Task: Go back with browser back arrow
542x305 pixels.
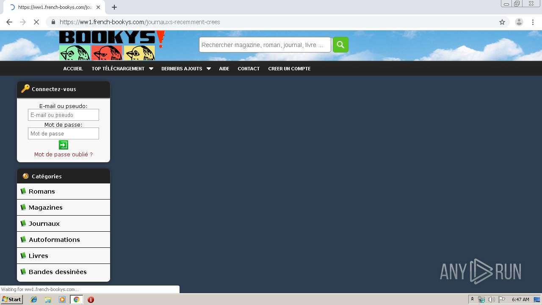Action: point(9,22)
